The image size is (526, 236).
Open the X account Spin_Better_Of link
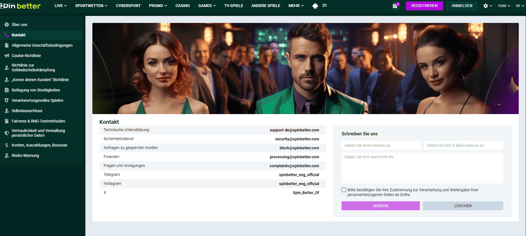(306, 193)
